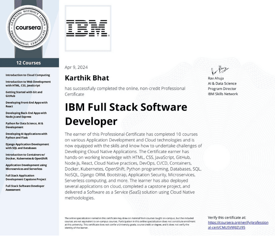Click the 'IBM Skills Network' text
The width and height of the screenshot is (275, 237).
pyautogui.click(x=223, y=94)
